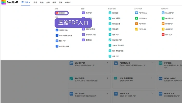The width and height of the screenshot is (182, 103).
Task: Open the PDF转JPG conversion tool
Action: [141, 29]
